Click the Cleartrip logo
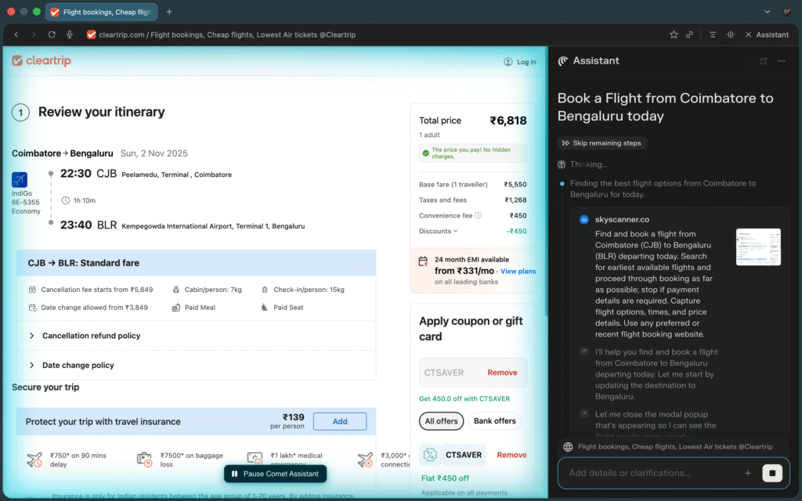The height and width of the screenshot is (501, 802). 44,61
